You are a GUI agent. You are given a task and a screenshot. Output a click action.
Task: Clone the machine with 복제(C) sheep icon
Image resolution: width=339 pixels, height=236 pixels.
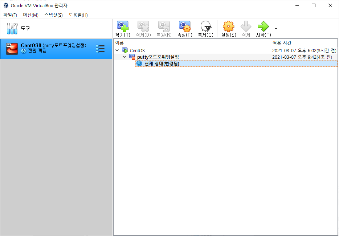205,29
